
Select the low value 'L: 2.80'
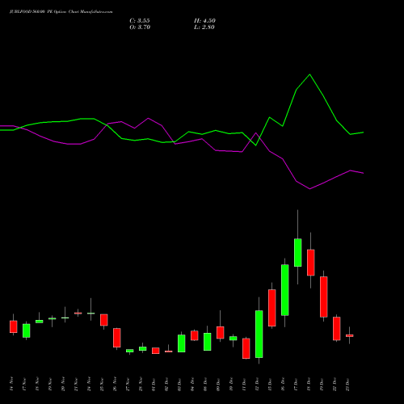pos(204,27)
